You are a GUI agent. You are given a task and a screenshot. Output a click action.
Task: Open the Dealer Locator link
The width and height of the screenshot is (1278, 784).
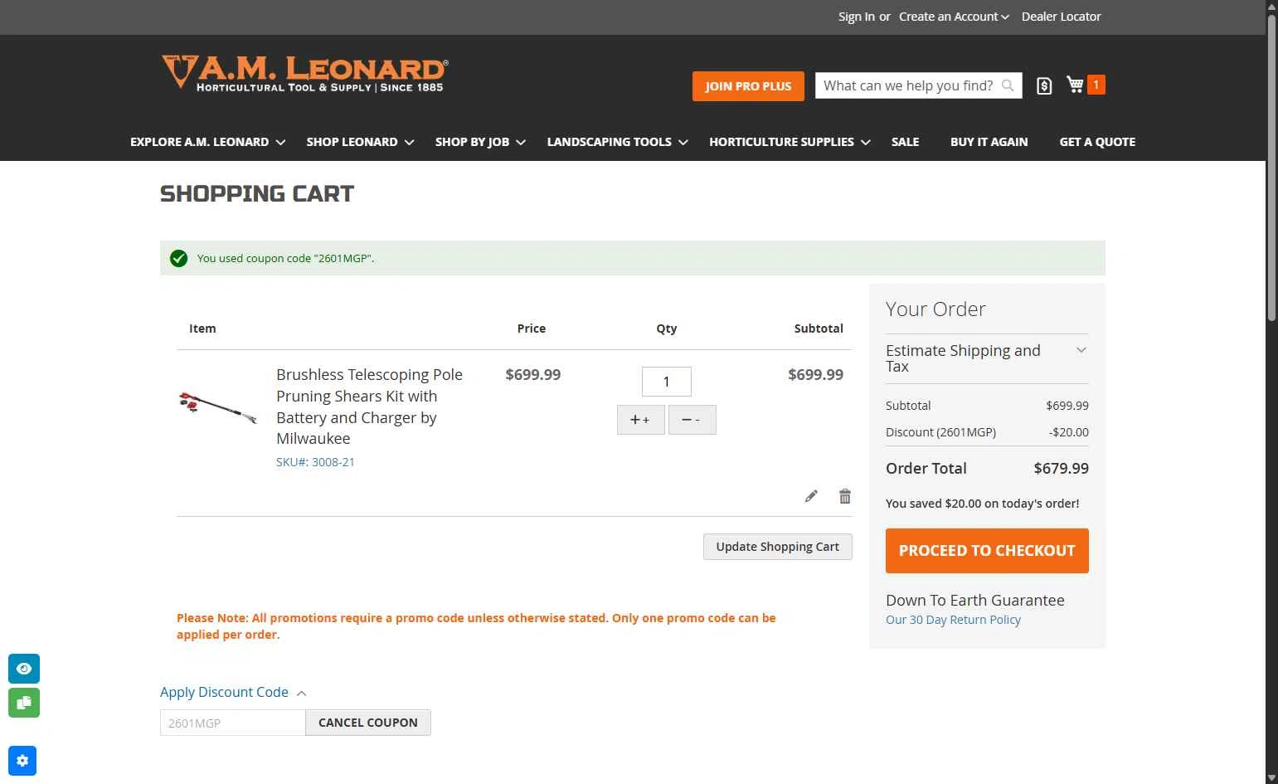coord(1061,17)
